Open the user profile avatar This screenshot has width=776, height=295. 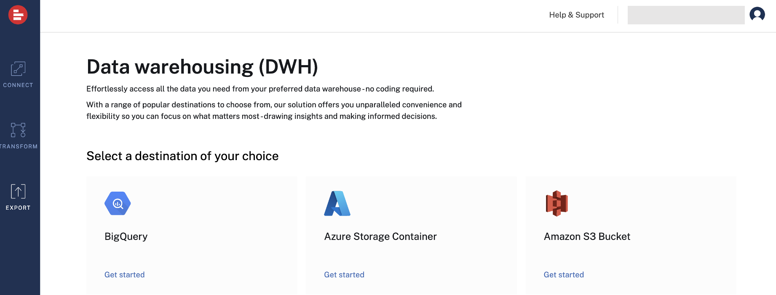point(757,15)
